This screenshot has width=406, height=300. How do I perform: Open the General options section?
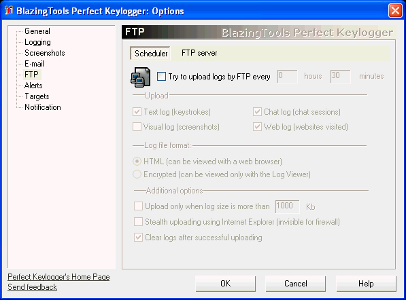coord(37,31)
